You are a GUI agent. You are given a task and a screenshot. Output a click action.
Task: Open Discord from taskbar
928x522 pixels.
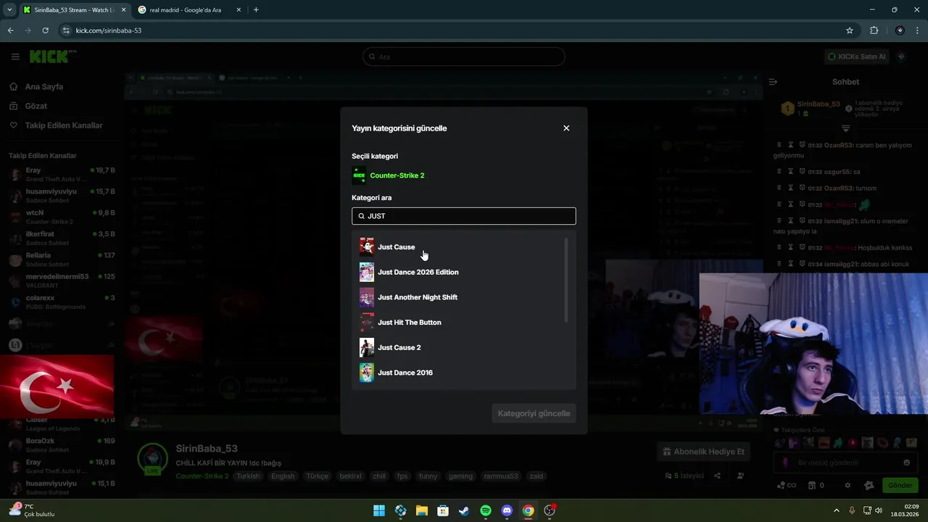pyautogui.click(x=507, y=510)
